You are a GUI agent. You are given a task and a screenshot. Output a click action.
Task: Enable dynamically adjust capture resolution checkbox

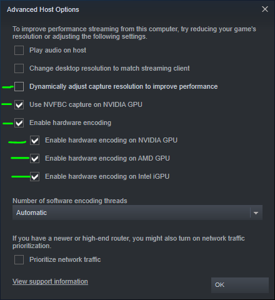click(x=19, y=86)
